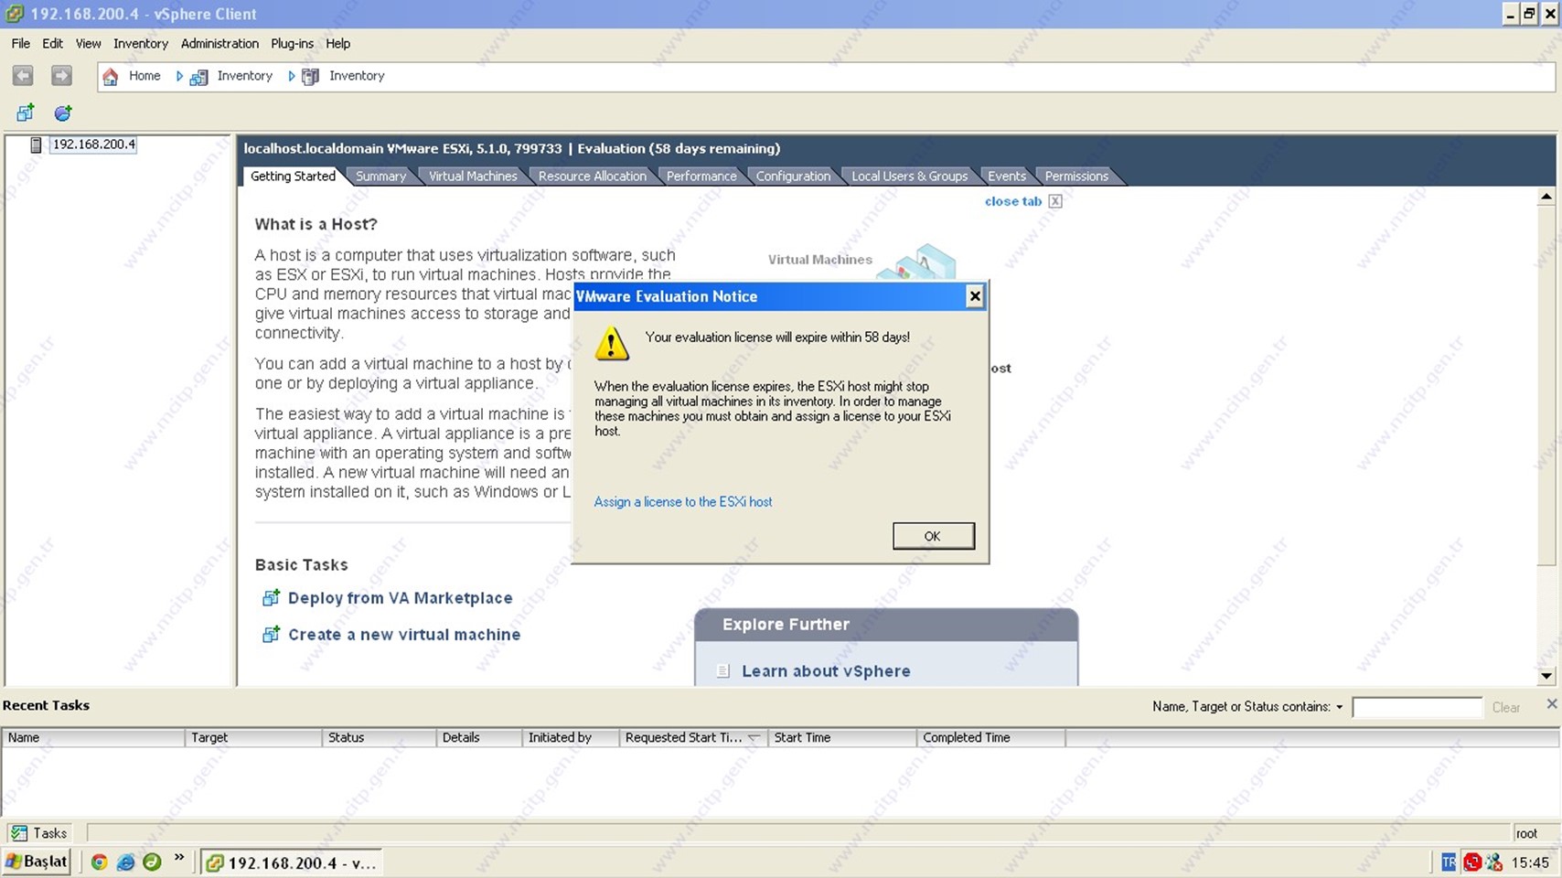Open the Plug-ins menu
This screenshot has height=878, width=1562.
(x=292, y=43)
